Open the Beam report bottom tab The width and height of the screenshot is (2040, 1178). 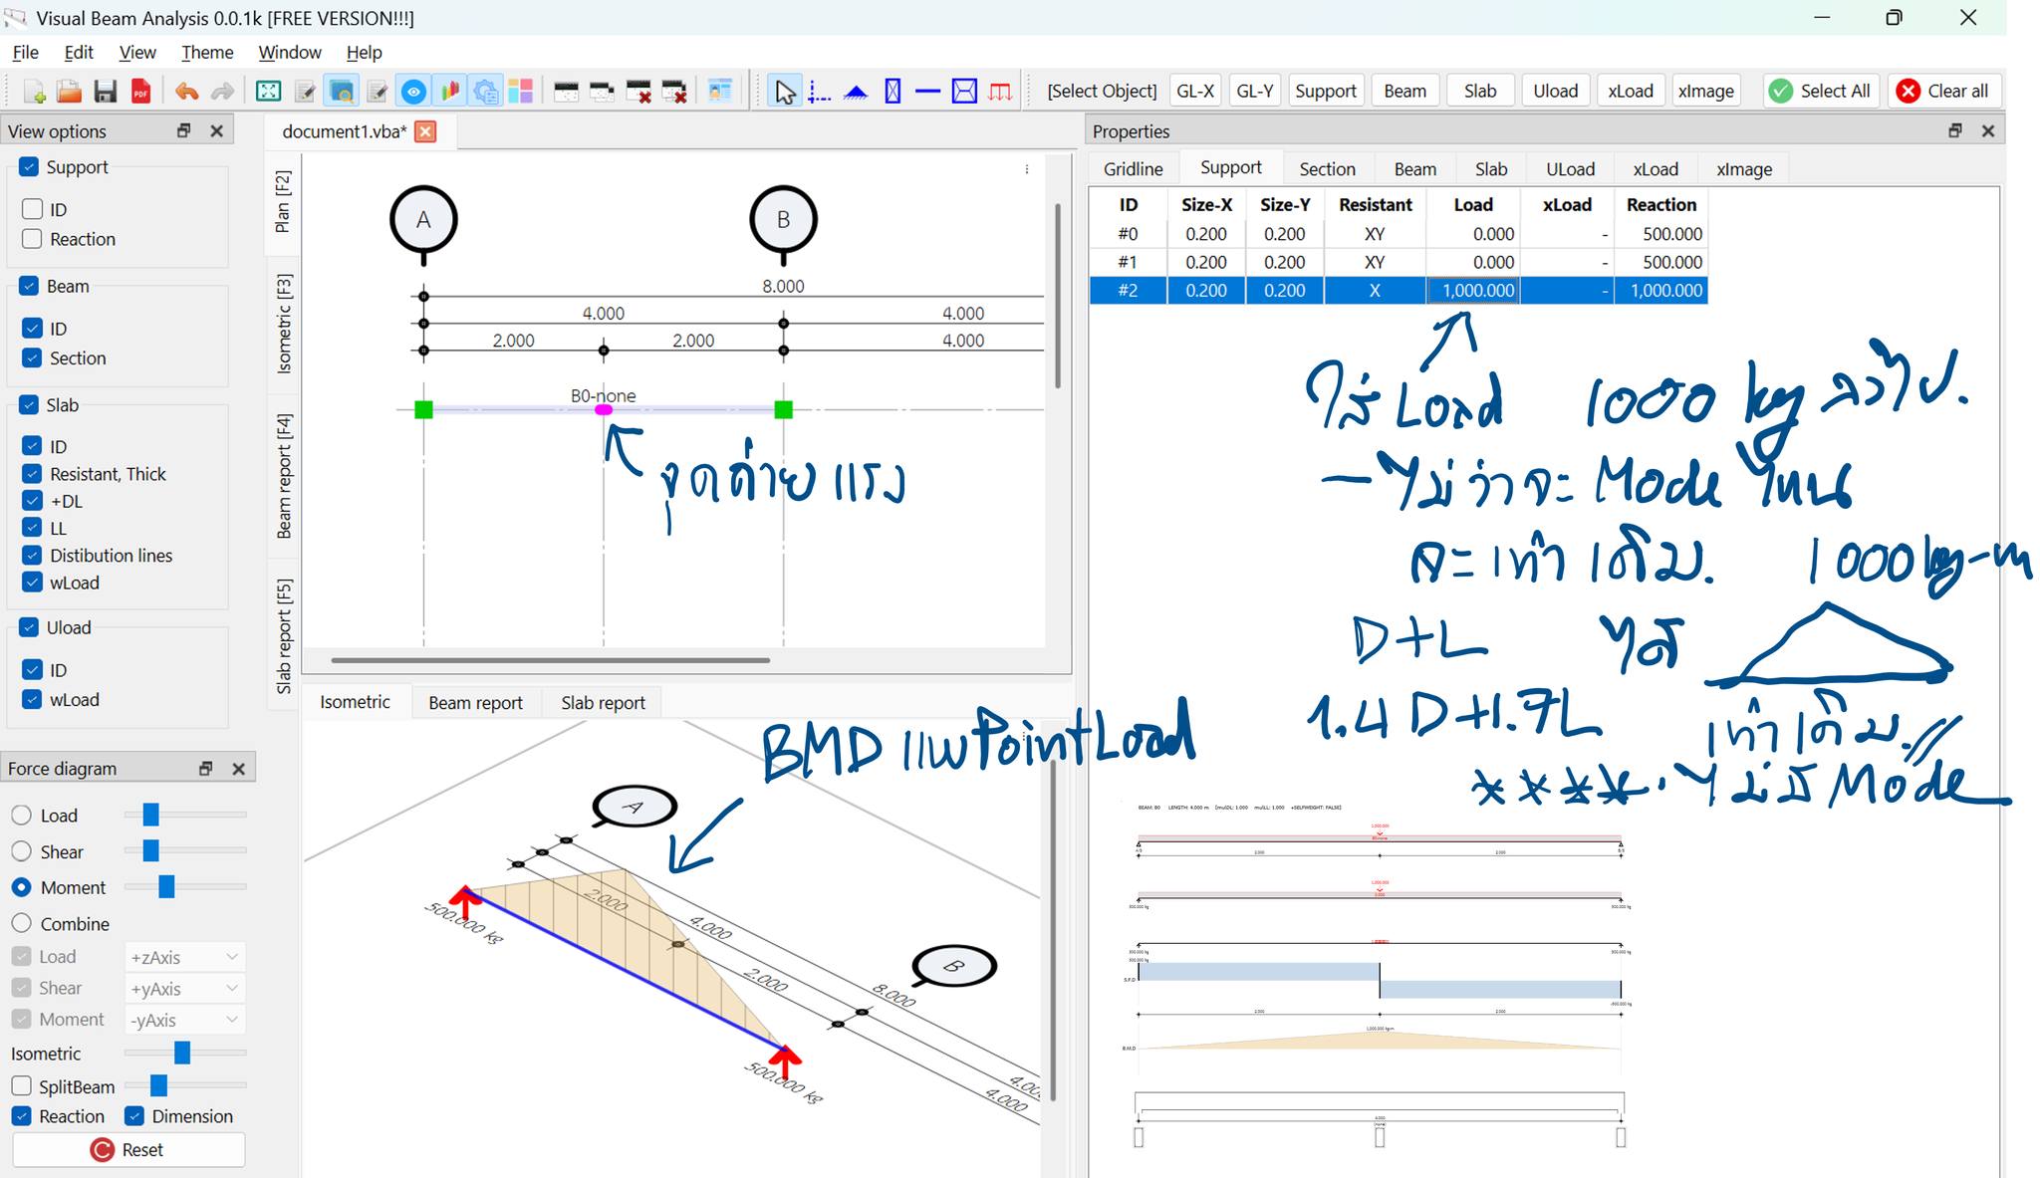tap(475, 703)
